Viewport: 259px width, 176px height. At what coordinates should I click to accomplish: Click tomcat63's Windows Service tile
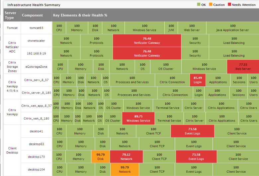click(x=144, y=28)
